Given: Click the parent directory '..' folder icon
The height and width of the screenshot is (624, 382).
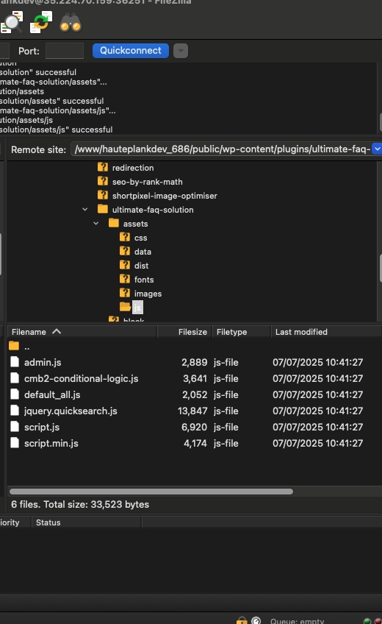Looking at the screenshot, I should point(14,346).
